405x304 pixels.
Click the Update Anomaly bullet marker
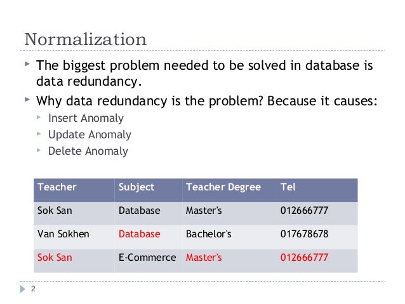tap(39, 134)
